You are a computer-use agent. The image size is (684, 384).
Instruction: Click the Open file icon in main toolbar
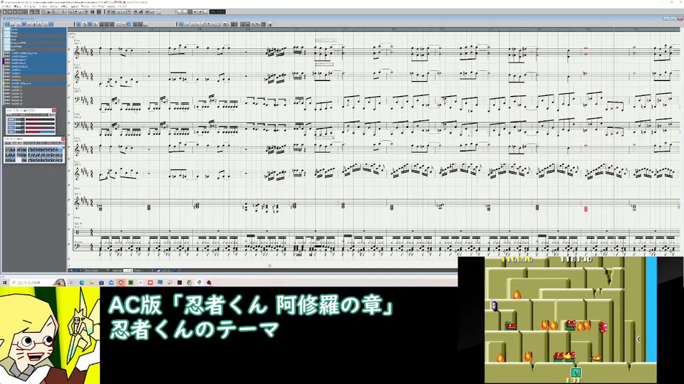(9, 12)
